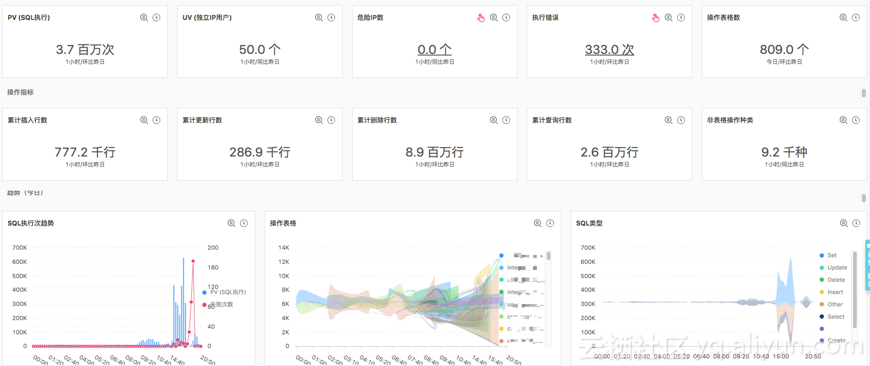Open the clock icon on 危险IP数 card
This screenshot has width=870, height=366.
(506, 17)
